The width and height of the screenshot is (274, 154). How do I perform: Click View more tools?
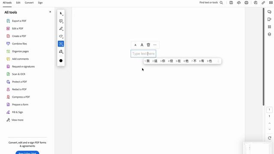[15, 120]
